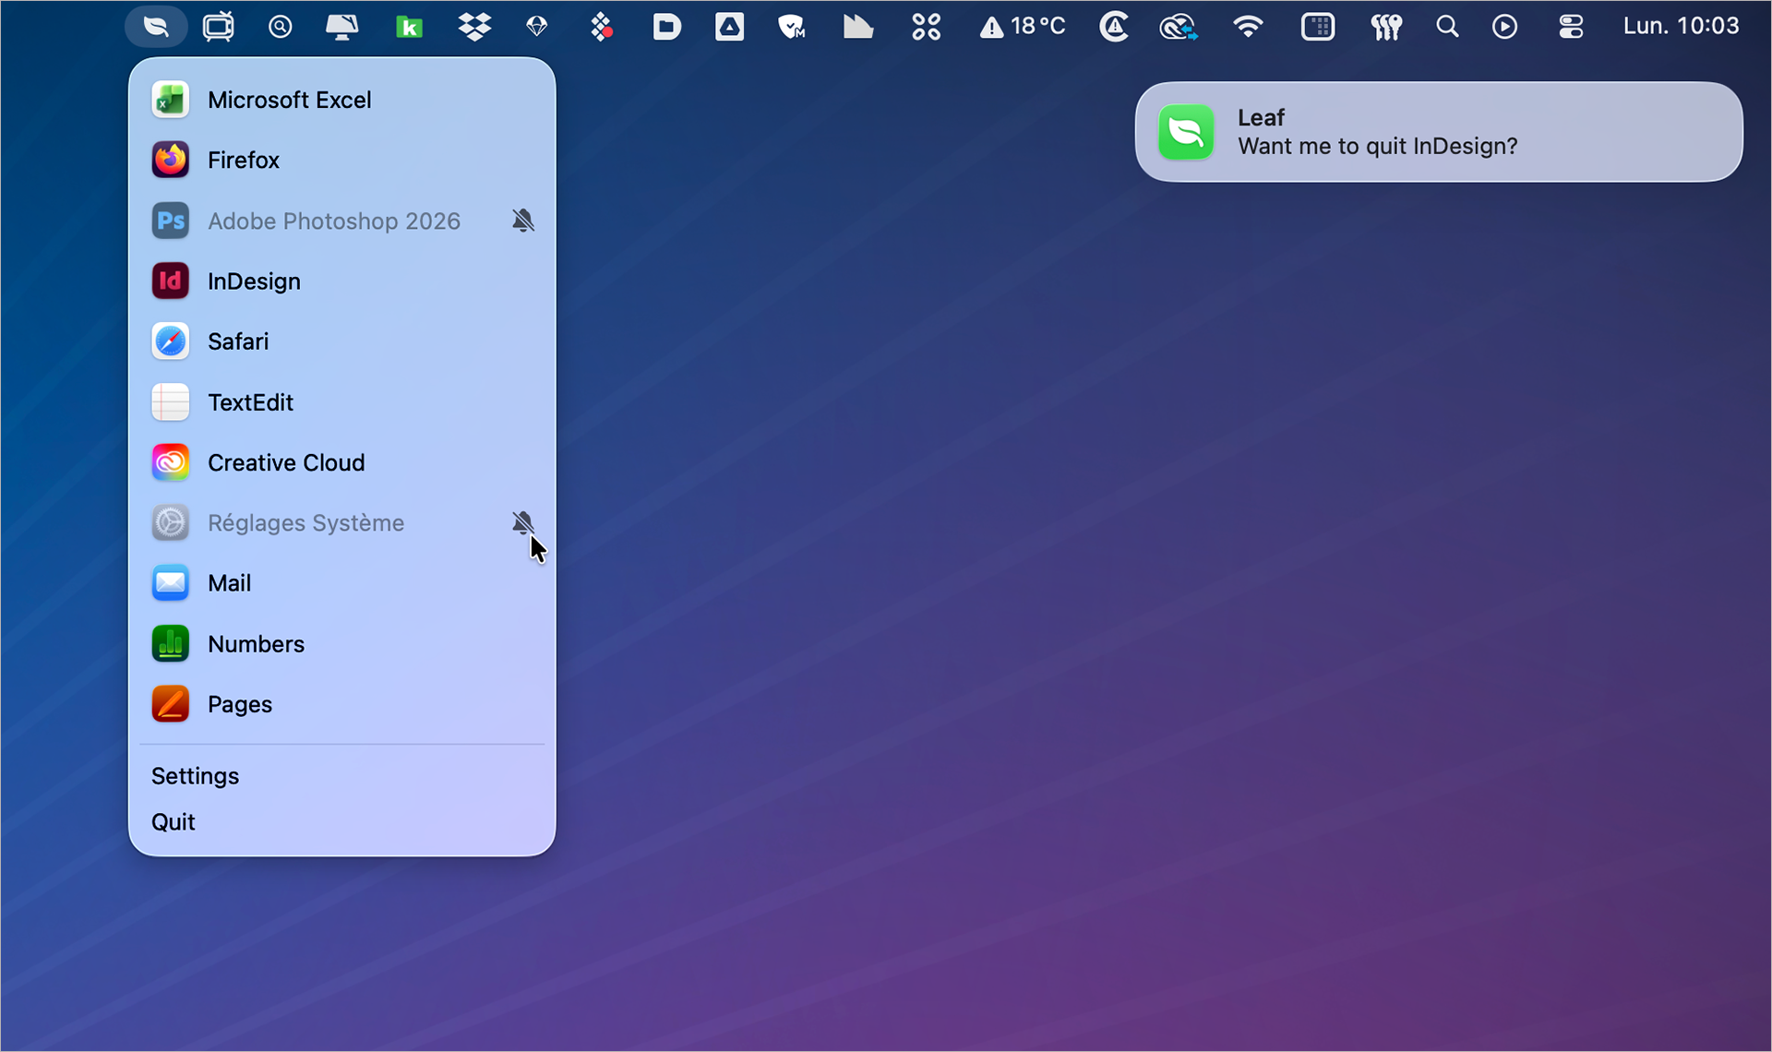Open the Dropbox menu bar icon

[474, 27]
